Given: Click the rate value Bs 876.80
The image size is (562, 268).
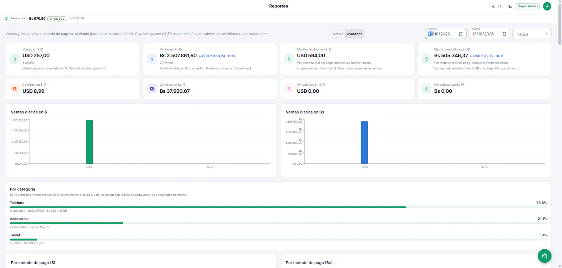Looking at the screenshot, I should coord(37,19).
